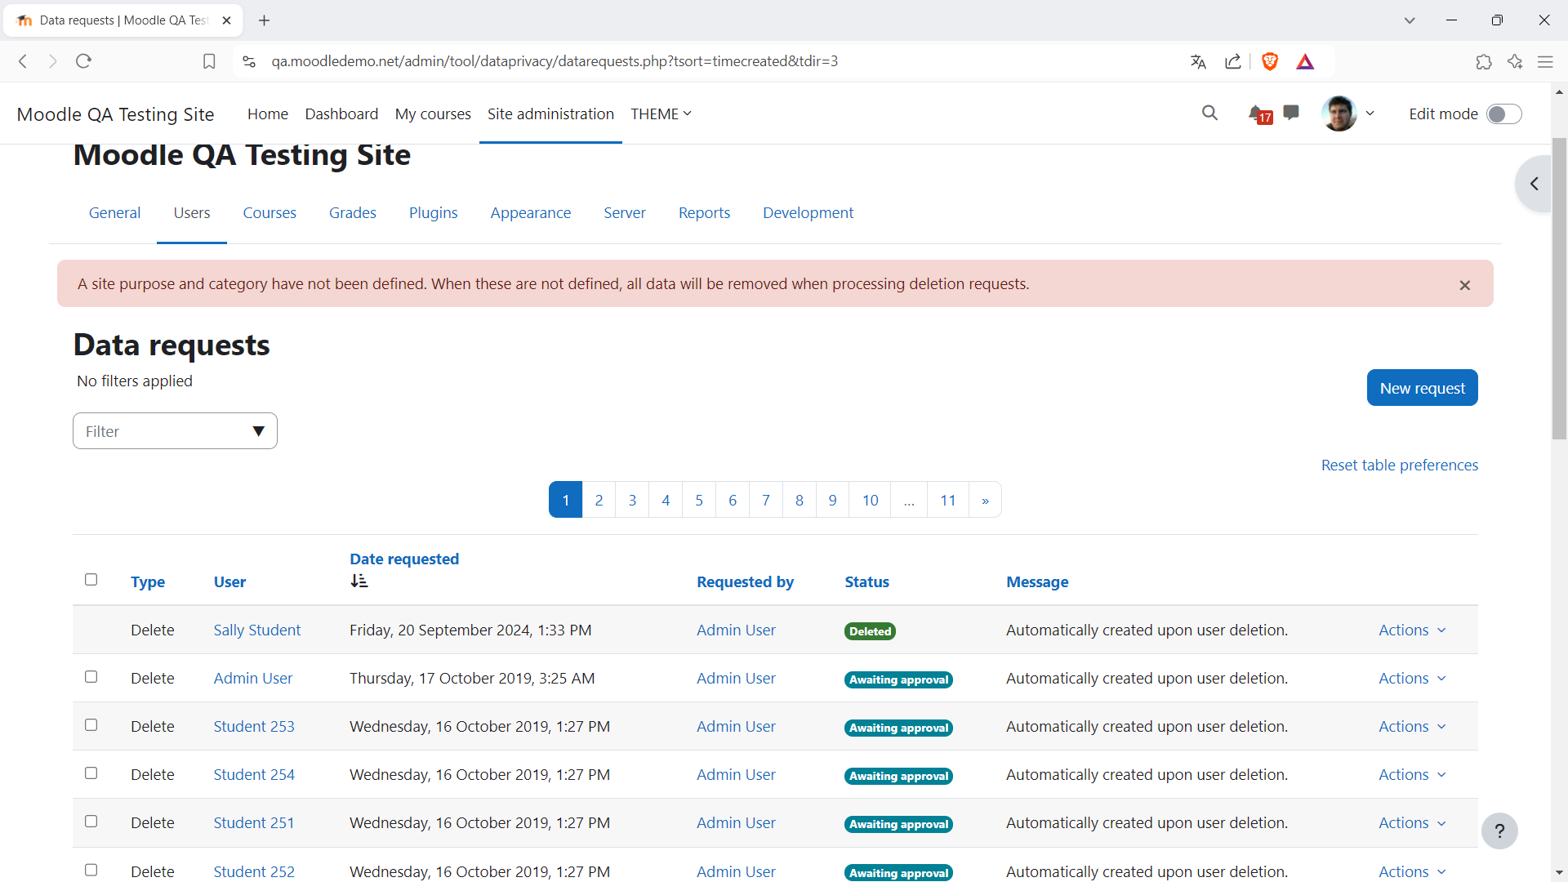Open Actions menu for Admin User row
Image resolution: width=1568 pixels, height=882 pixels.
[x=1412, y=679]
